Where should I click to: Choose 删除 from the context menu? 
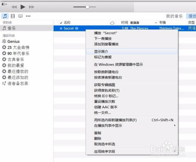point(132,138)
